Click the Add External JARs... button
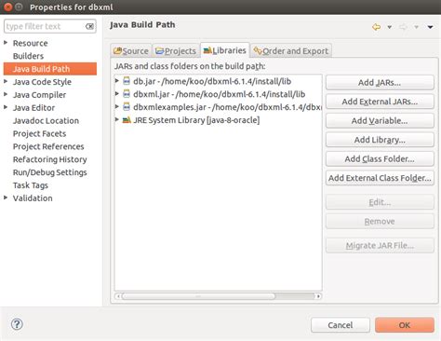This screenshot has height=341, width=441. click(x=380, y=102)
